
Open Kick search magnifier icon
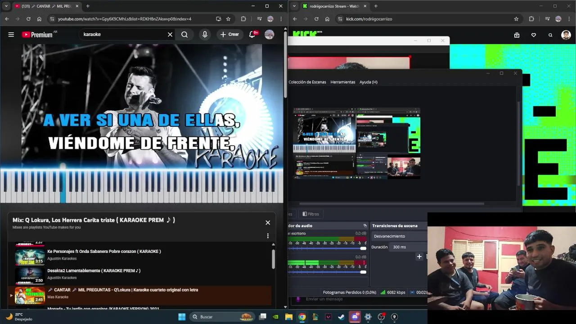pyautogui.click(x=550, y=35)
